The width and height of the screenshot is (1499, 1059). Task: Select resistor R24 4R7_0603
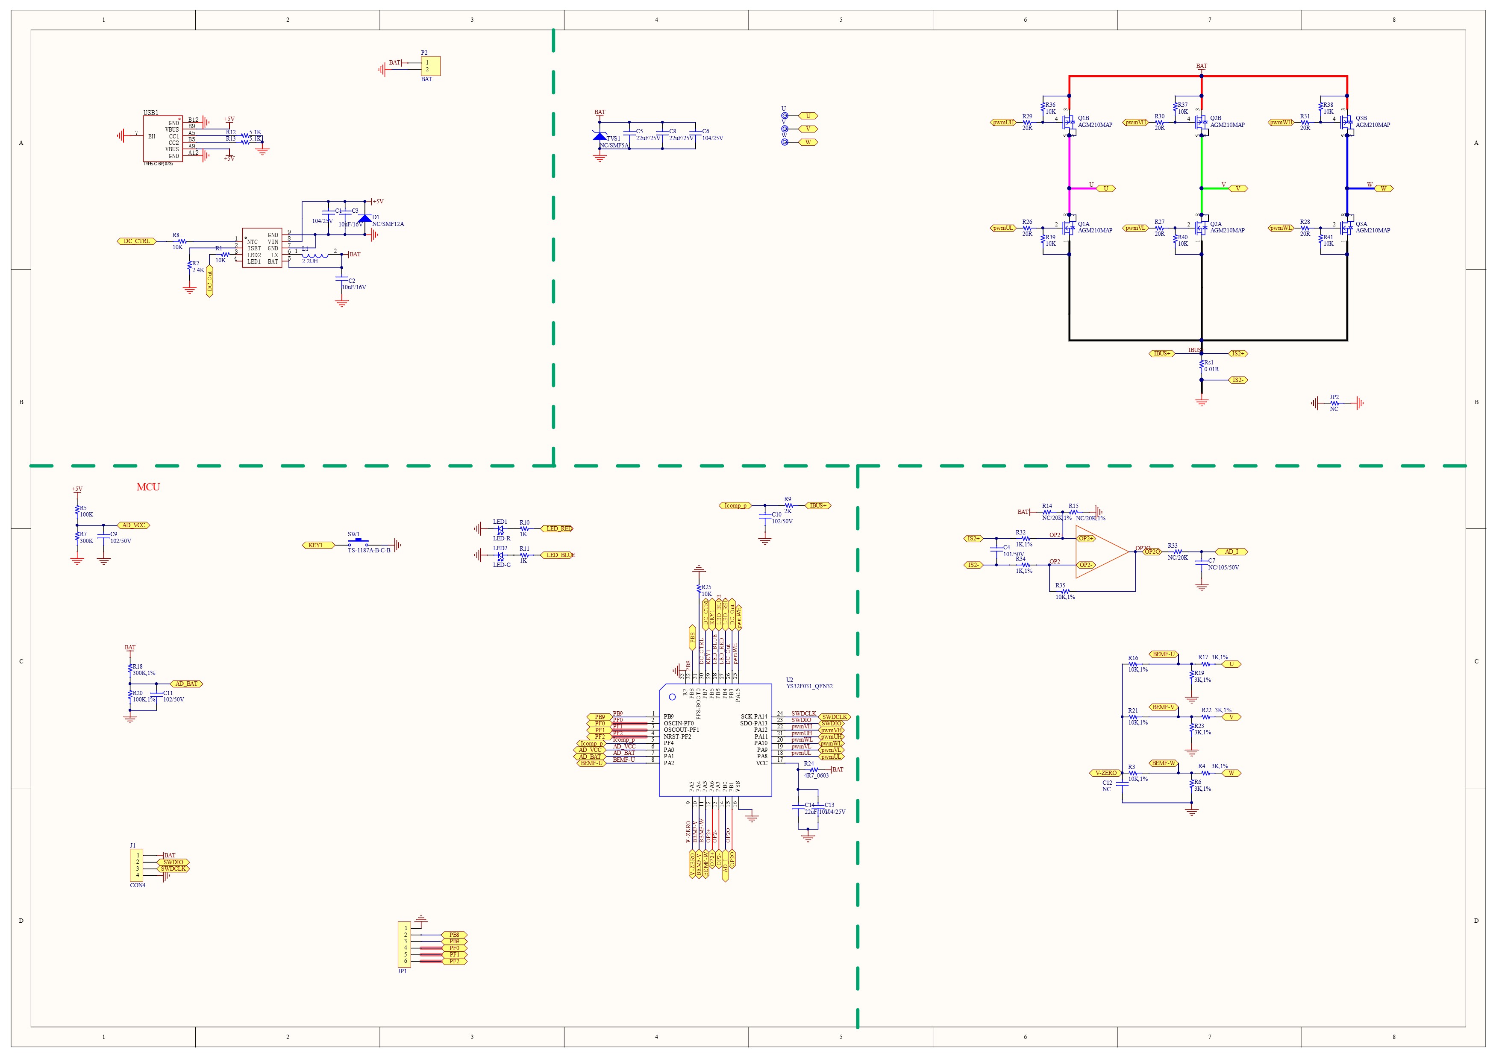click(814, 769)
